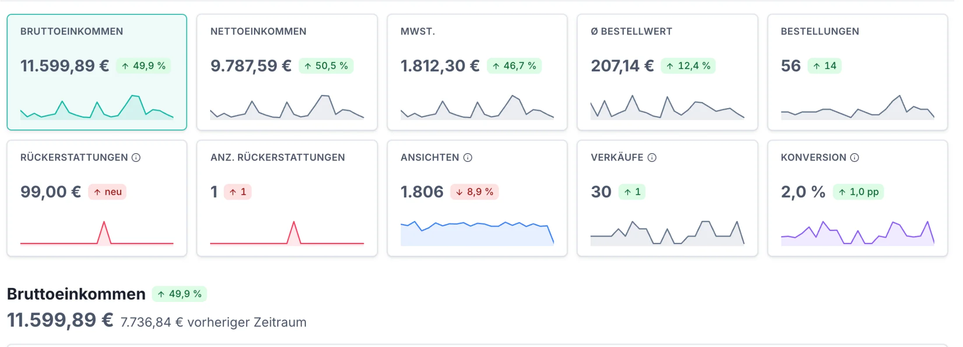Click the 2,0 % conversion value

pos(803,192)
